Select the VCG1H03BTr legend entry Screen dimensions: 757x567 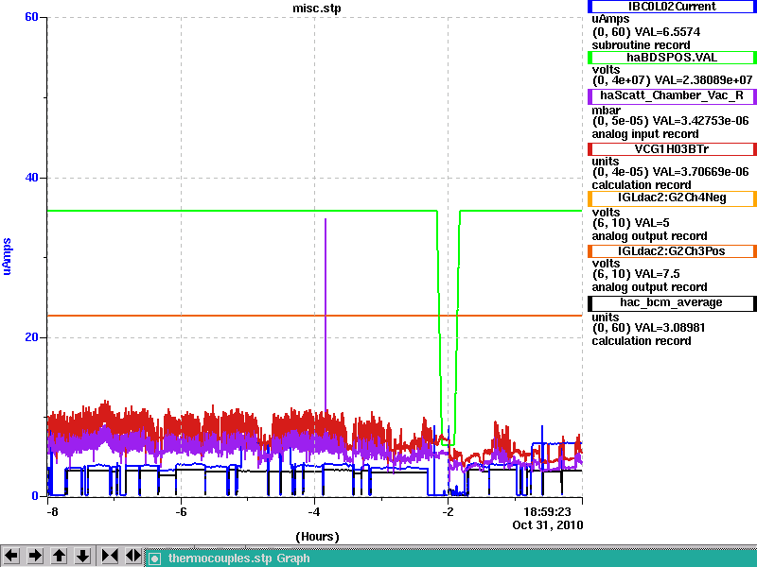tap(672, 149)
